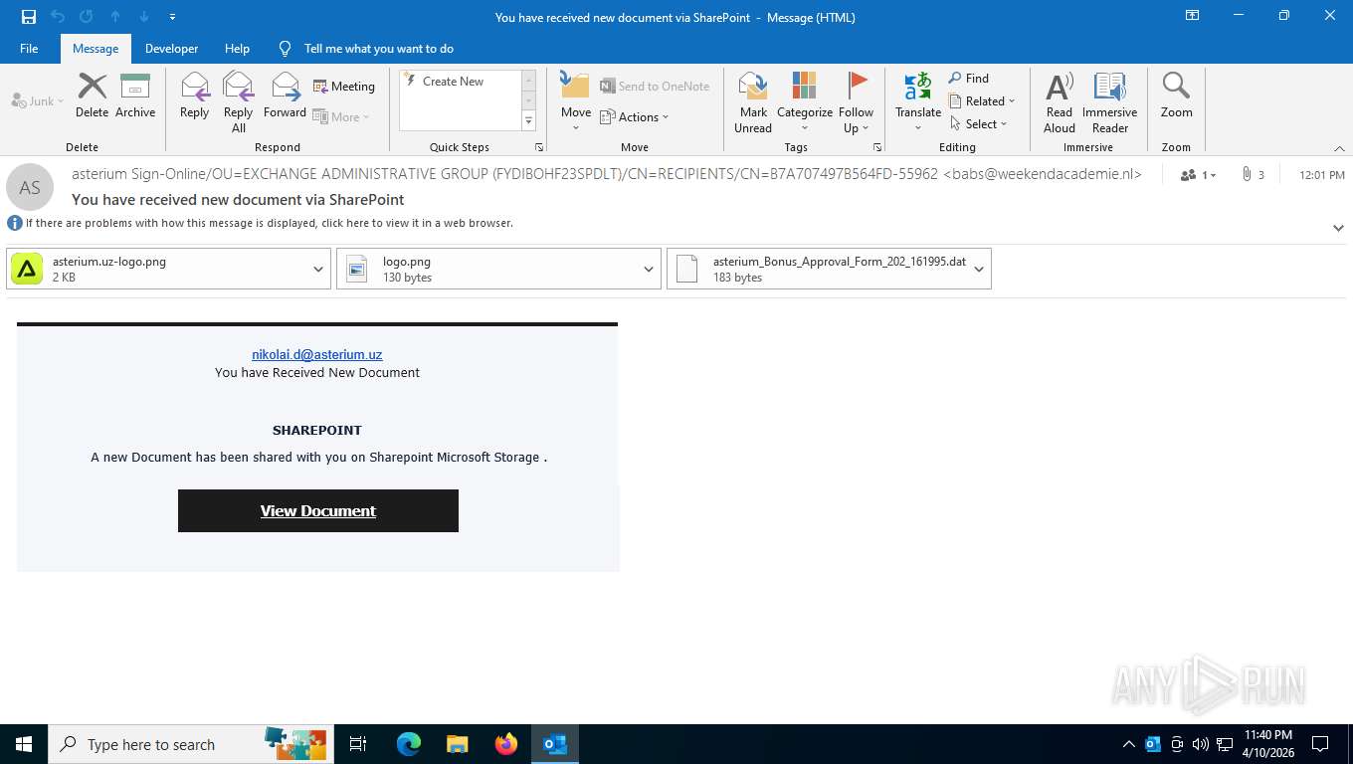
Task: Switch to the Message tab
Action: (x=96, y=49)
